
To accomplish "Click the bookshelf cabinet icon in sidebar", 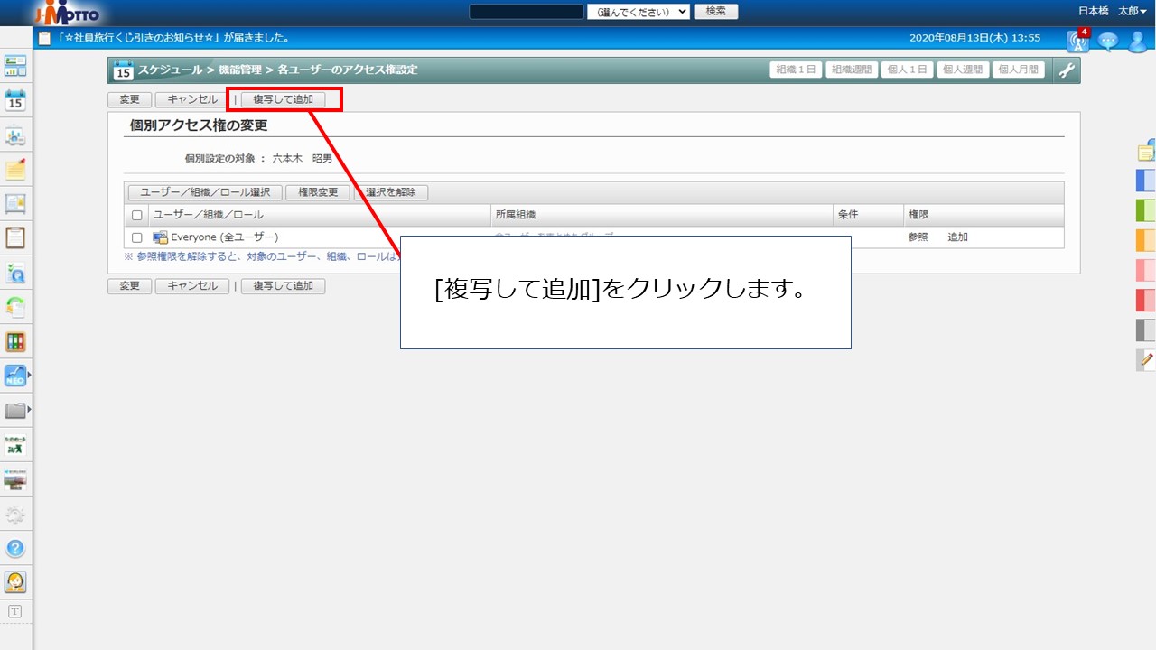I will tap(15, 341).
